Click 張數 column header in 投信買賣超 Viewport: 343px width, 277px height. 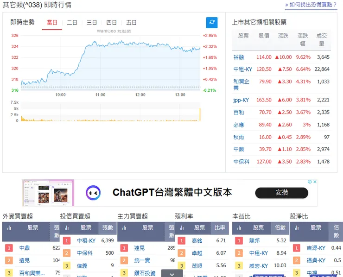(x=108, y=228)
